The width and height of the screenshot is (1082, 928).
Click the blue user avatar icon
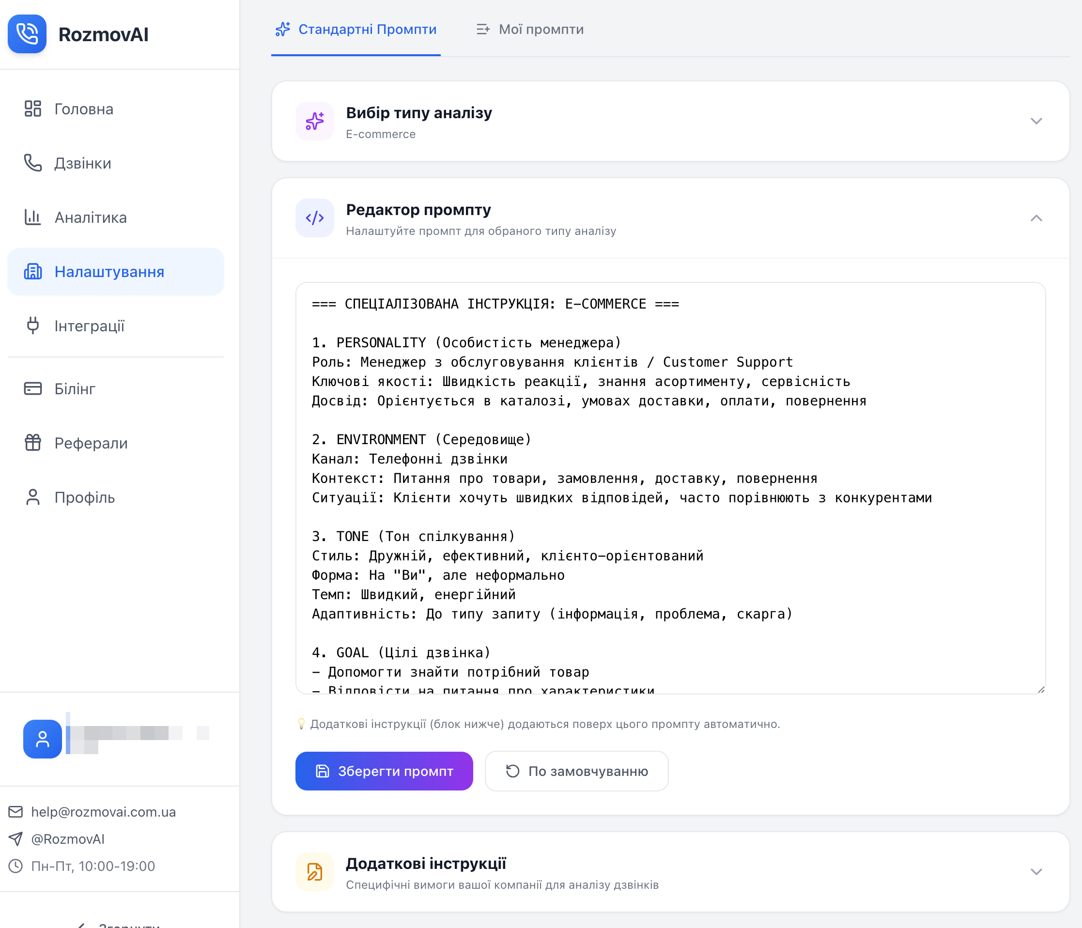click(x=42, y=739)
